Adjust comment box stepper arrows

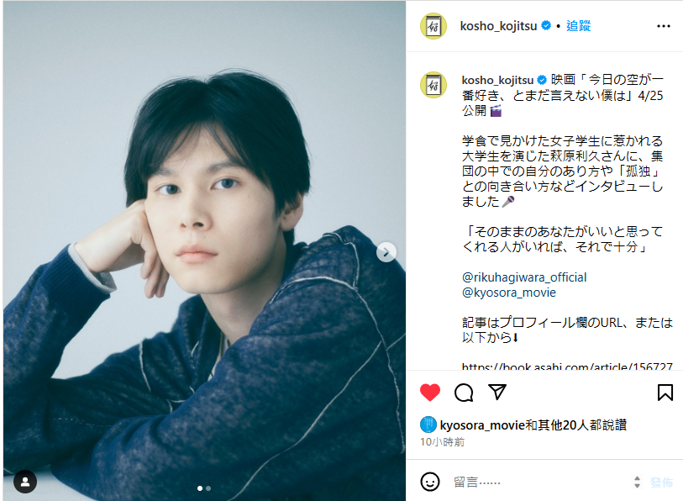(x=638, y=482)
